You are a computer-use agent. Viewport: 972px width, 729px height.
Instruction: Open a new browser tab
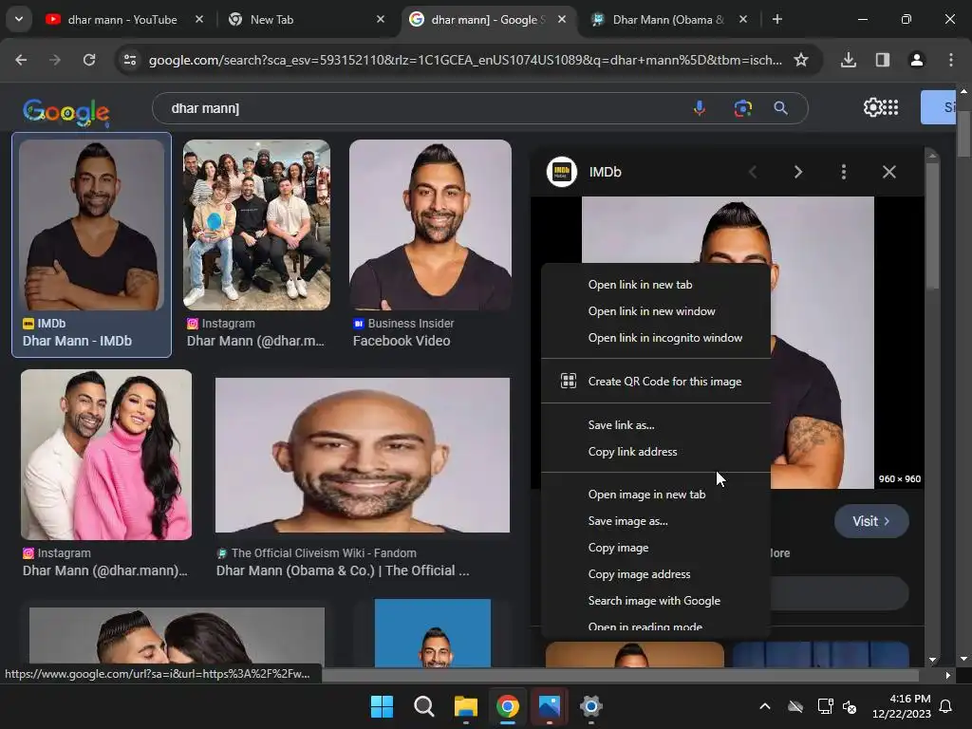pos(776,19)
